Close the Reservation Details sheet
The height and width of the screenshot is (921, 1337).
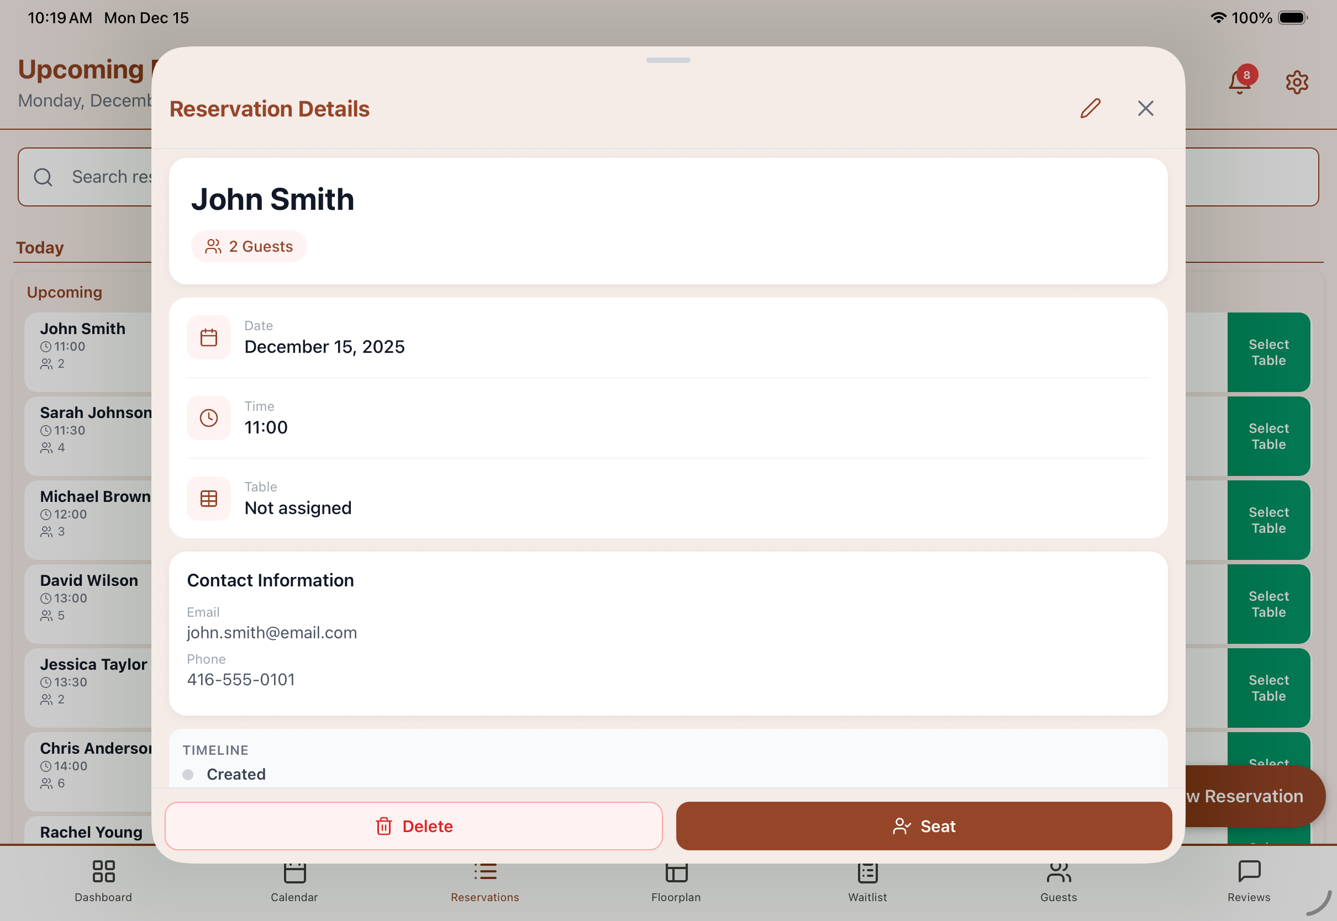1145,108
